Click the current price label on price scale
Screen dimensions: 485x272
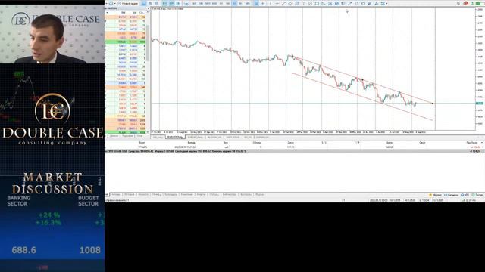[x=480, y=104]
